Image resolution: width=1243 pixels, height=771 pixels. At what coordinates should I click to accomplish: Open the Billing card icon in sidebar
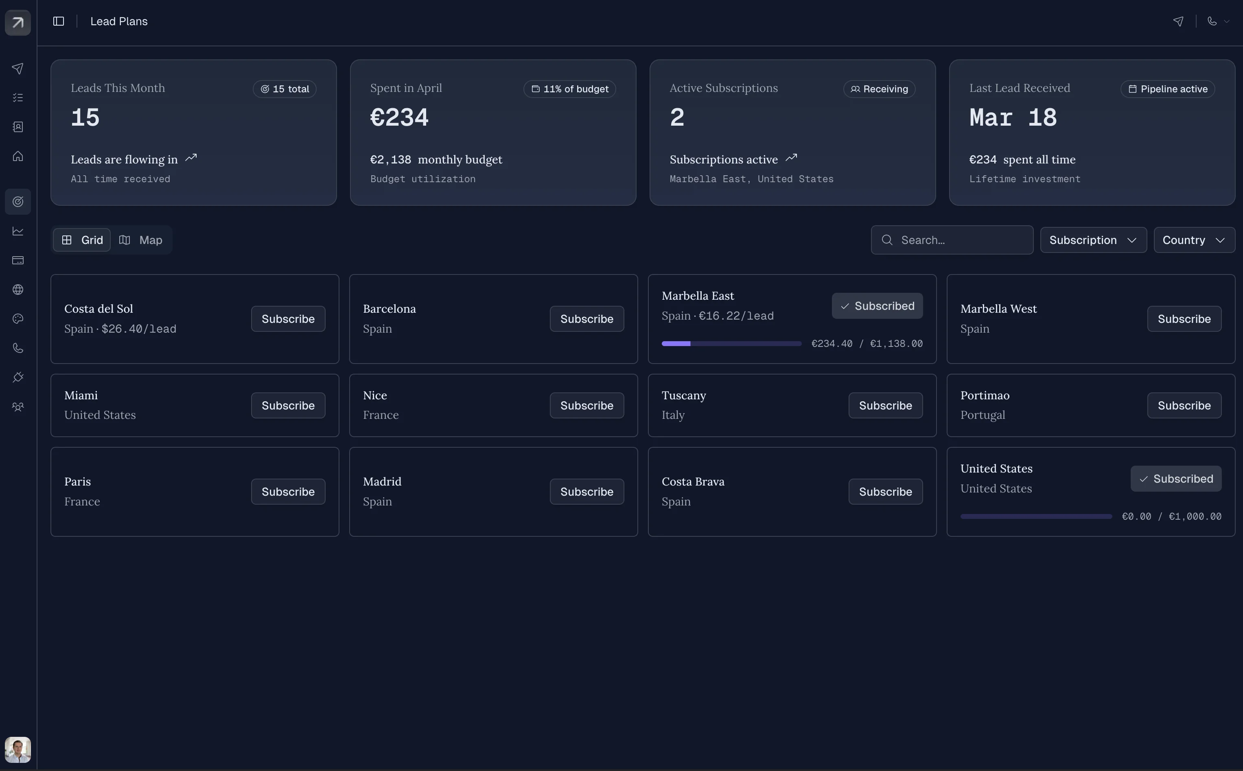(x=18, y=260)
